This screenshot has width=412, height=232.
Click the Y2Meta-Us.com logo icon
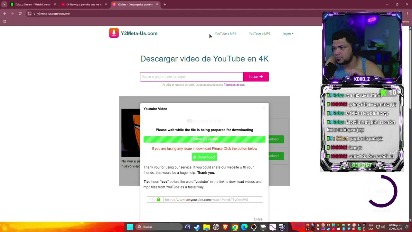click(x=114, y=33)
